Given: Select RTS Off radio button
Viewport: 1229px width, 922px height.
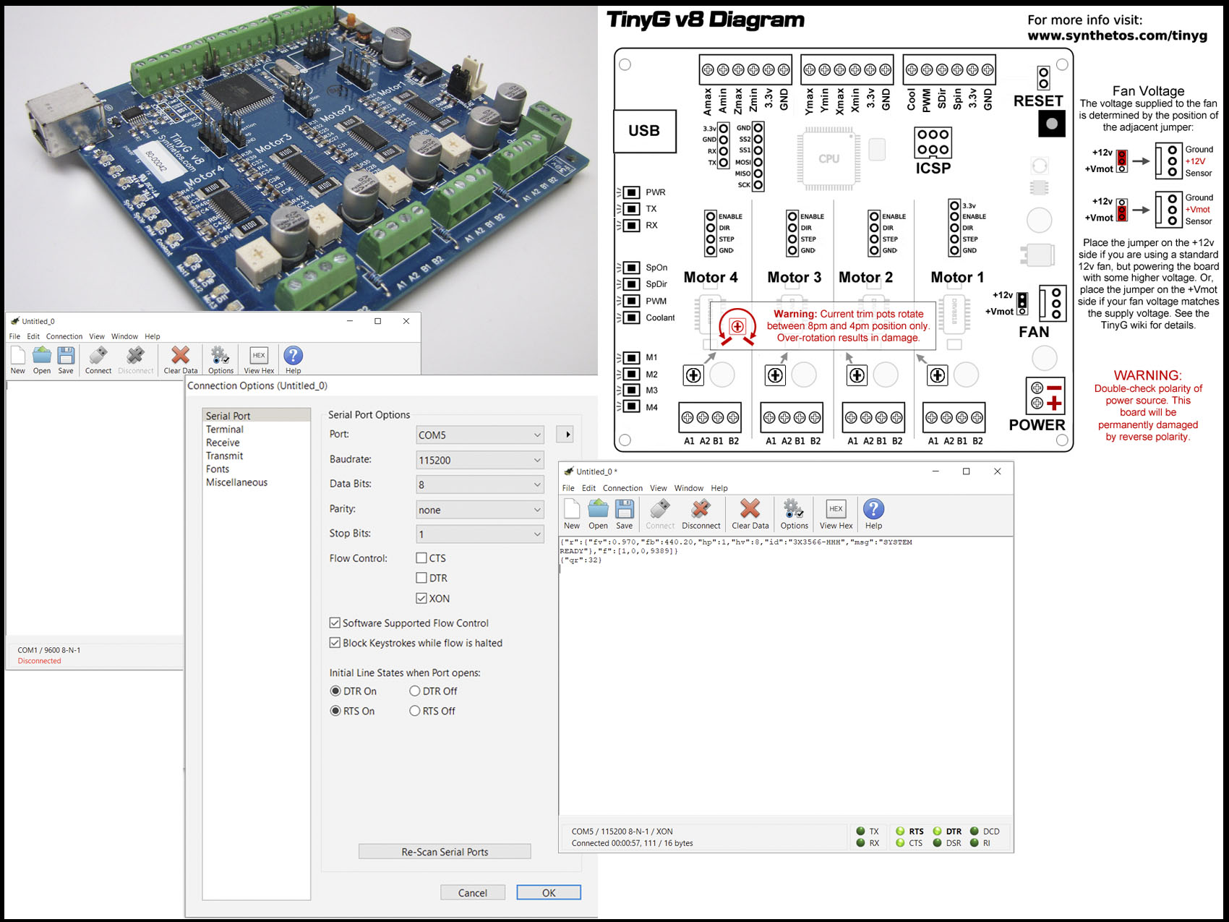Looking at the screenshot, I should [x=415, y=711].
